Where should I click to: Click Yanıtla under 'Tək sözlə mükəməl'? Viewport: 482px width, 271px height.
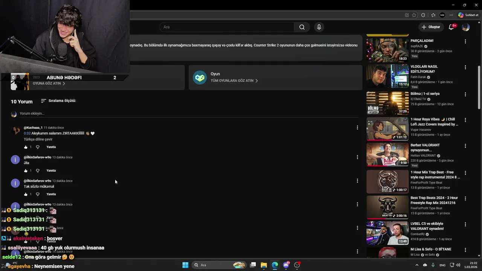tap(51, 194)
